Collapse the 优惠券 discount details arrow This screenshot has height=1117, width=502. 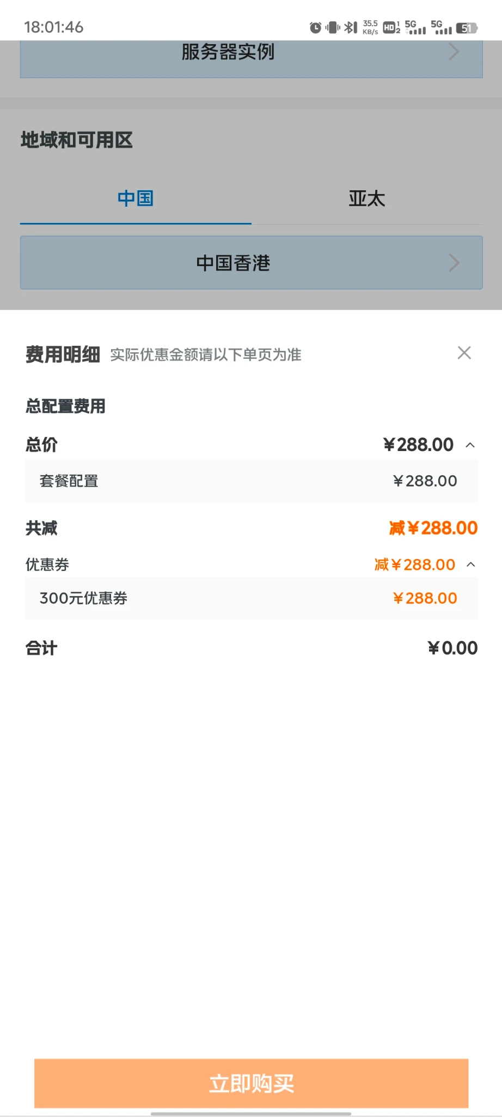pos(471,564)
